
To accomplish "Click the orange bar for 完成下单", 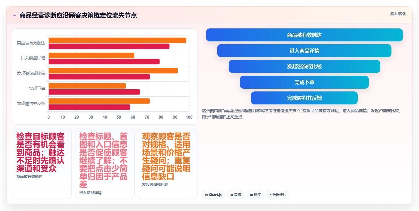I will [87, 86].
